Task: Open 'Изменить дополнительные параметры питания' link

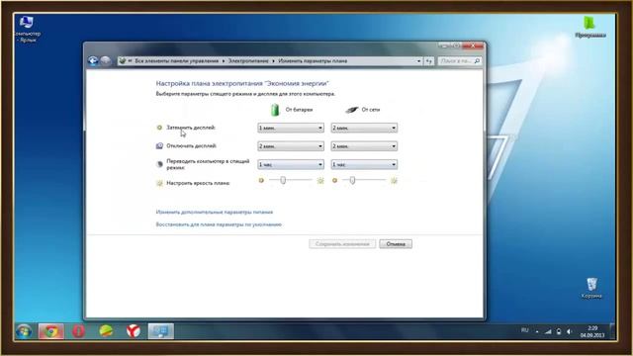Action: click(x=215, y=212)
